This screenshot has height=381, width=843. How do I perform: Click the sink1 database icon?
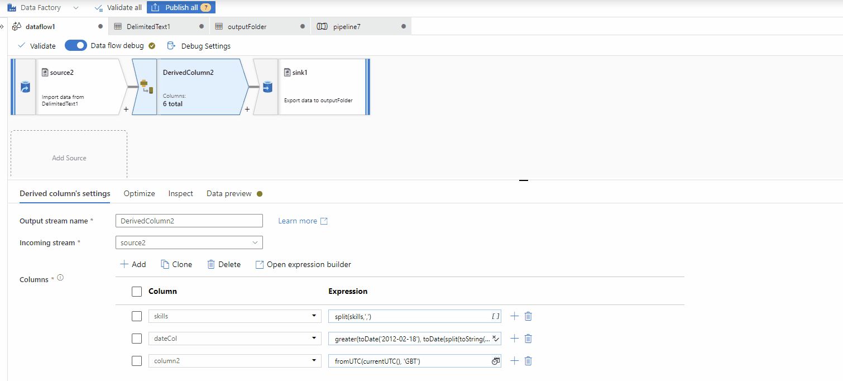(x=267, y=87)
